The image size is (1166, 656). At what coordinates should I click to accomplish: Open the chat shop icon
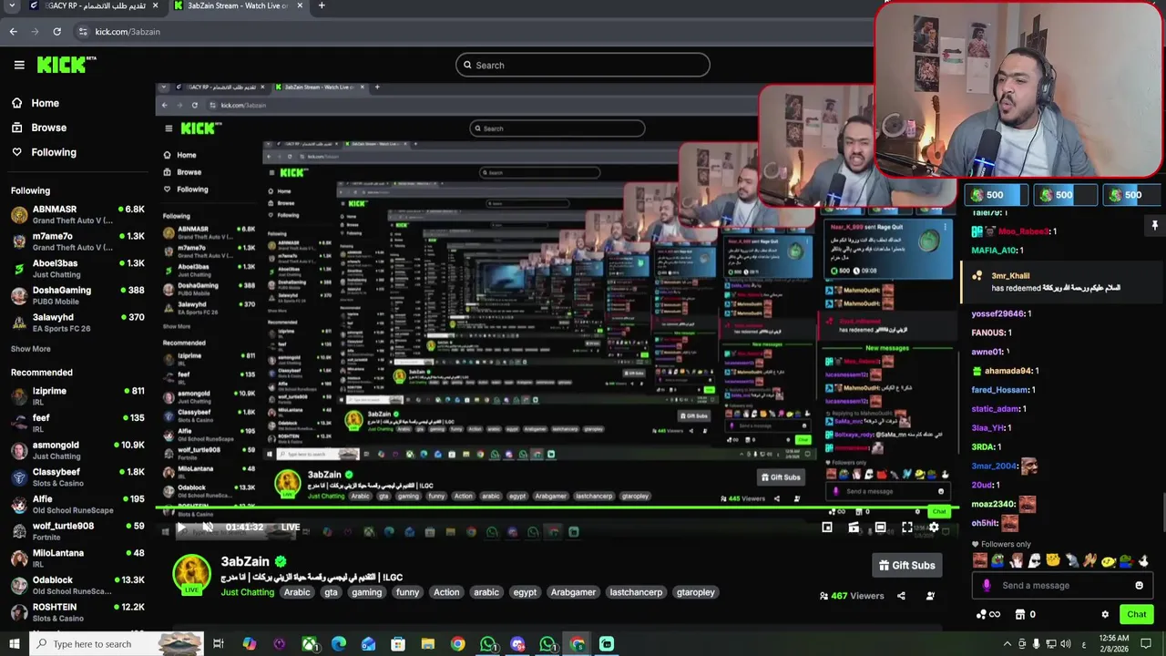1020,614
